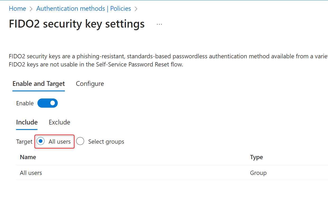Select the Include tab
The height and width of the screenshot is (203, 328).
click(27, 122)
